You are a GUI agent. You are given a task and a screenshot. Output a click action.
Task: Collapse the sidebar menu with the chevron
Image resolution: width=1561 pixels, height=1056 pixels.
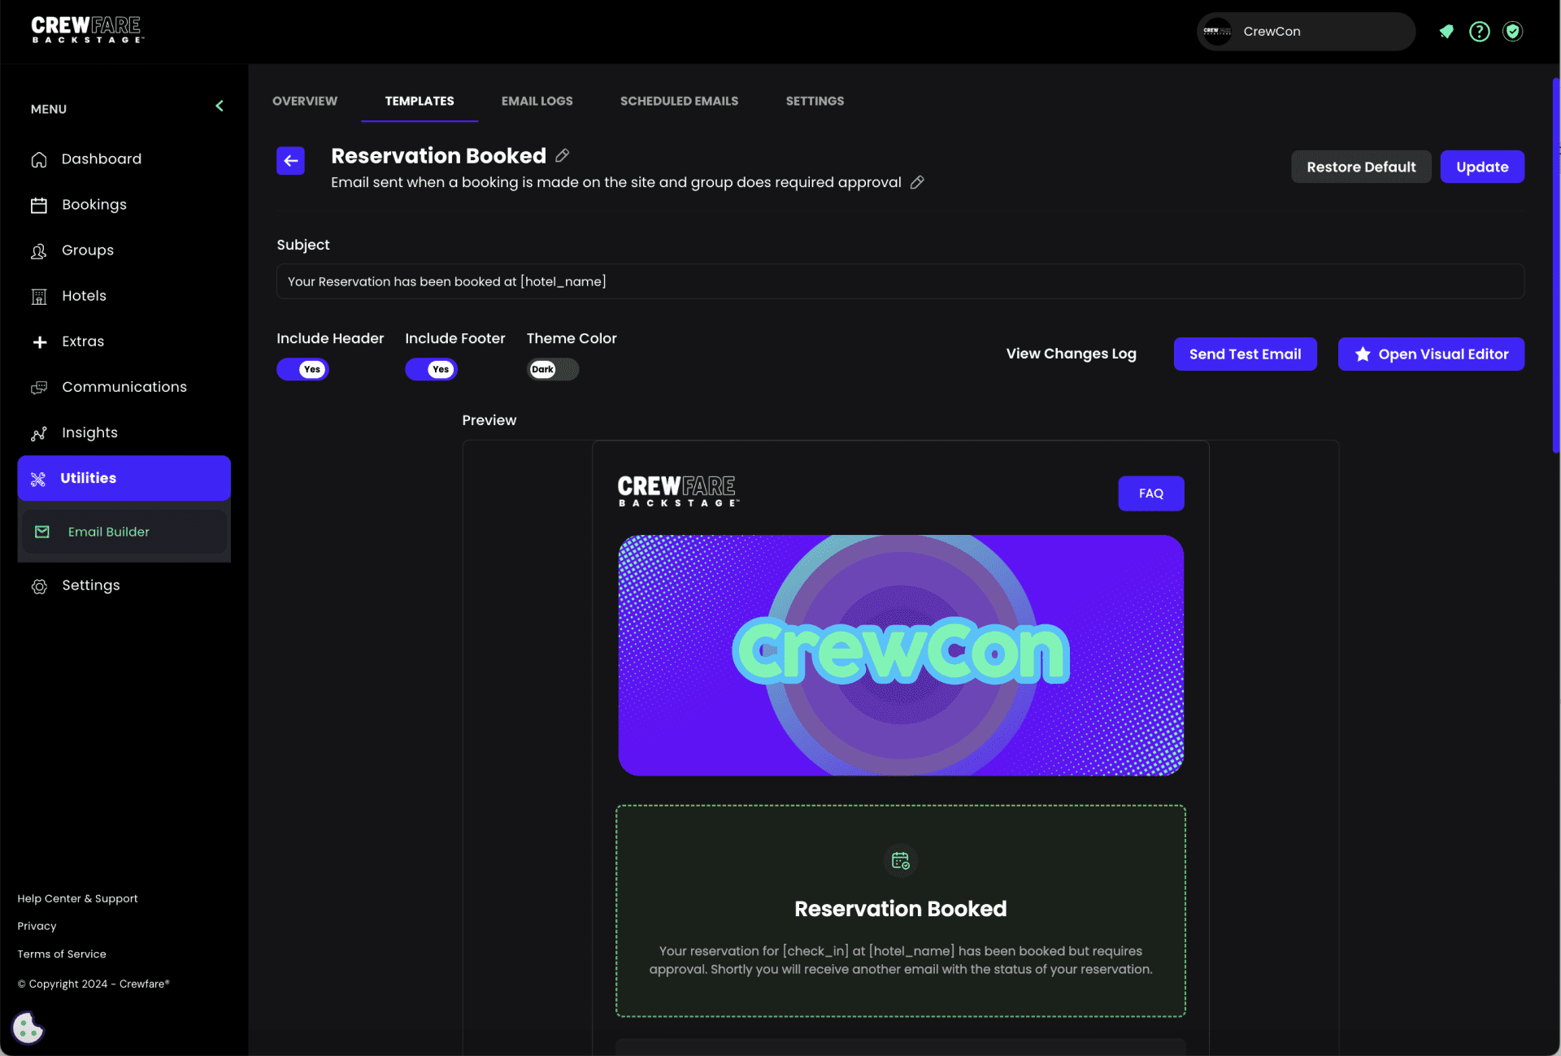point(220,106)
